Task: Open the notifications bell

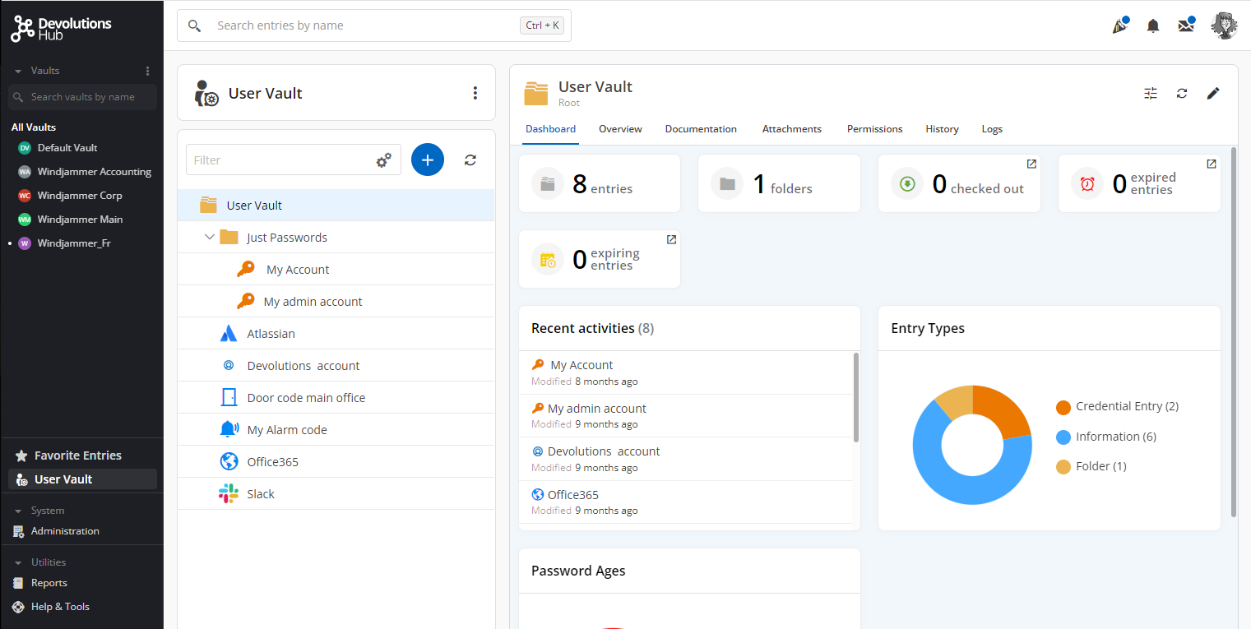Action: [x=1153, y=26]
